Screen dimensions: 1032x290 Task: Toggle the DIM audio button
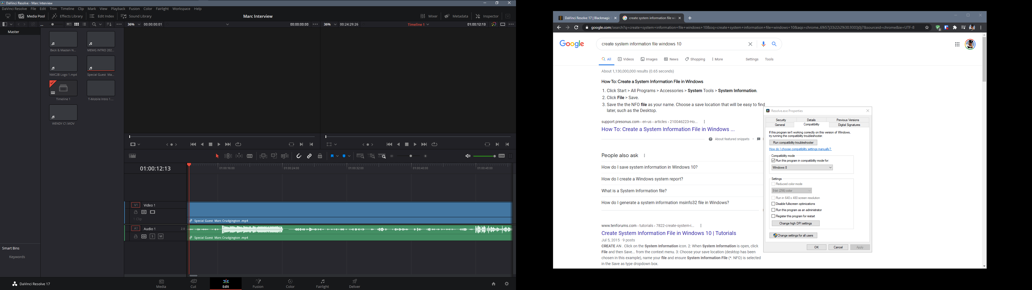point(501,156)
